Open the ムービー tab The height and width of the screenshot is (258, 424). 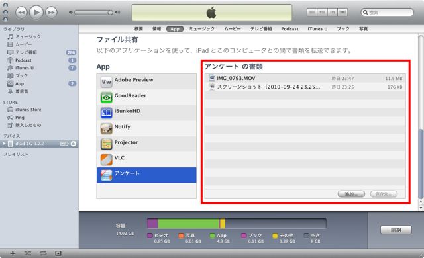pyautogui.click(x=233, y=29)
